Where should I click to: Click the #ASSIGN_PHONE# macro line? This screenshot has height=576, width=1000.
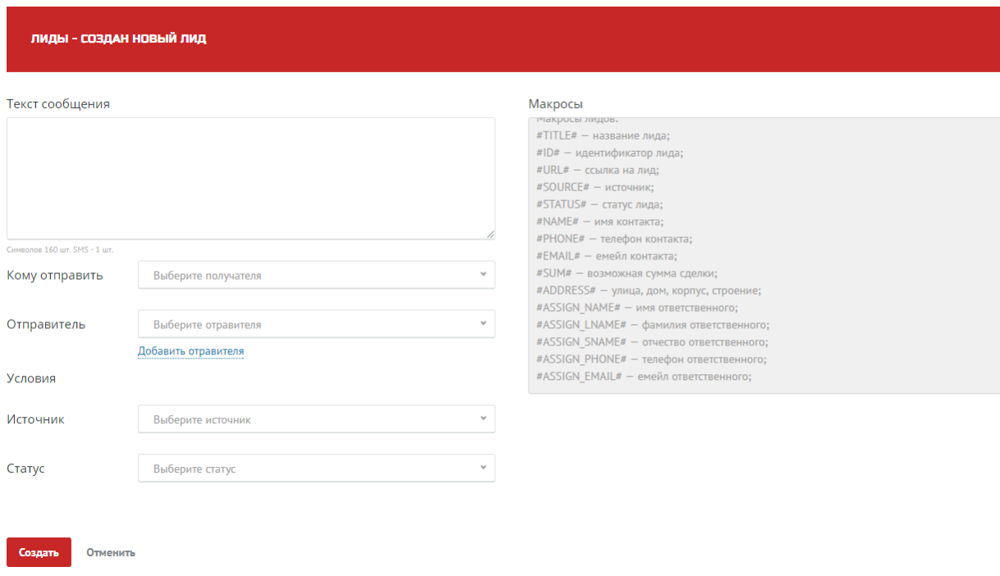[x=652, y=359]
